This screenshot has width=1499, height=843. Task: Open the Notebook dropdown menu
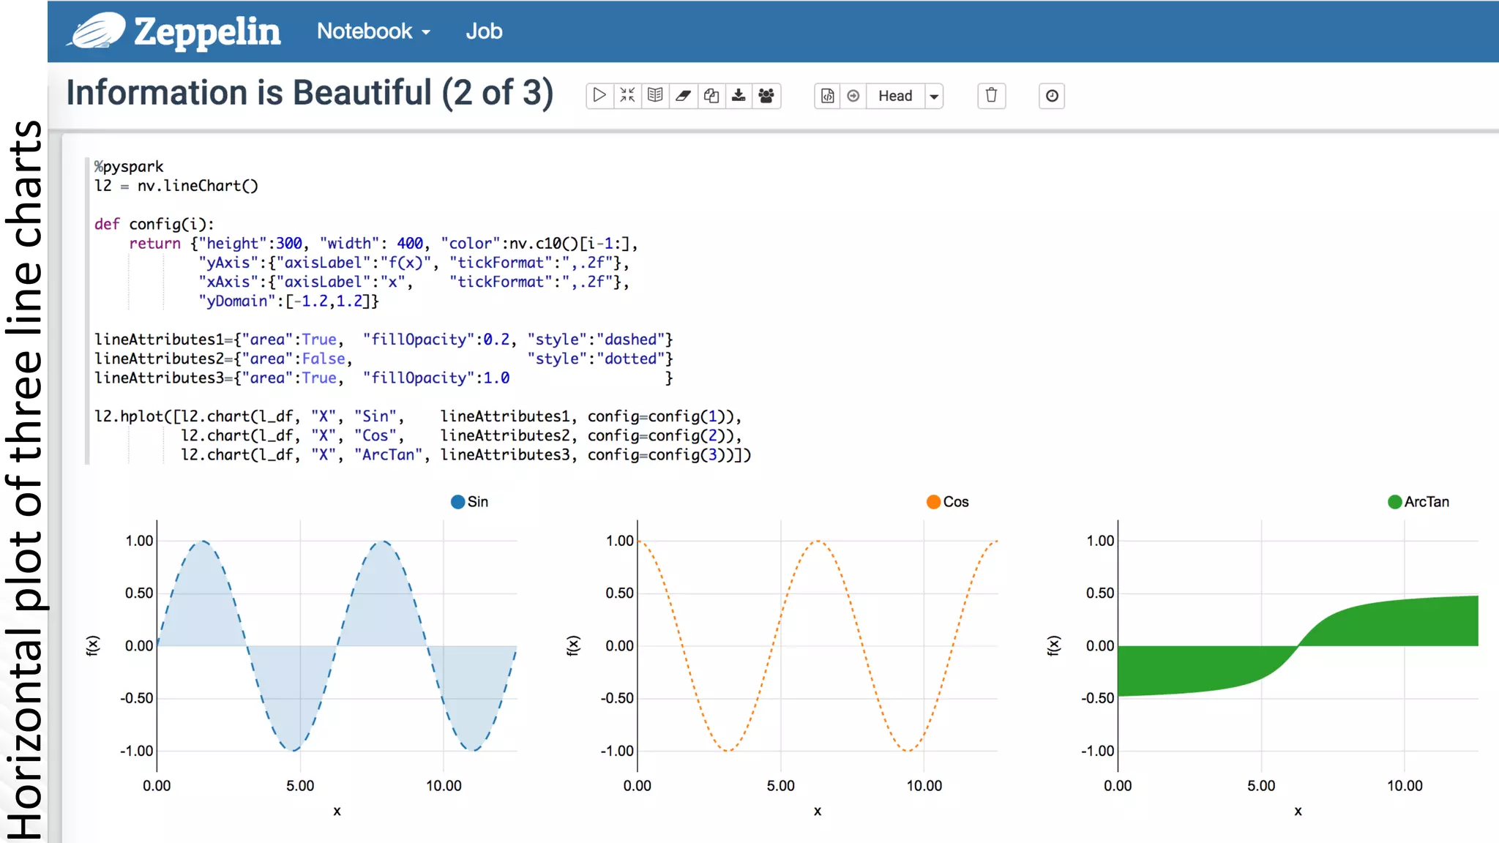pos(373,31)
